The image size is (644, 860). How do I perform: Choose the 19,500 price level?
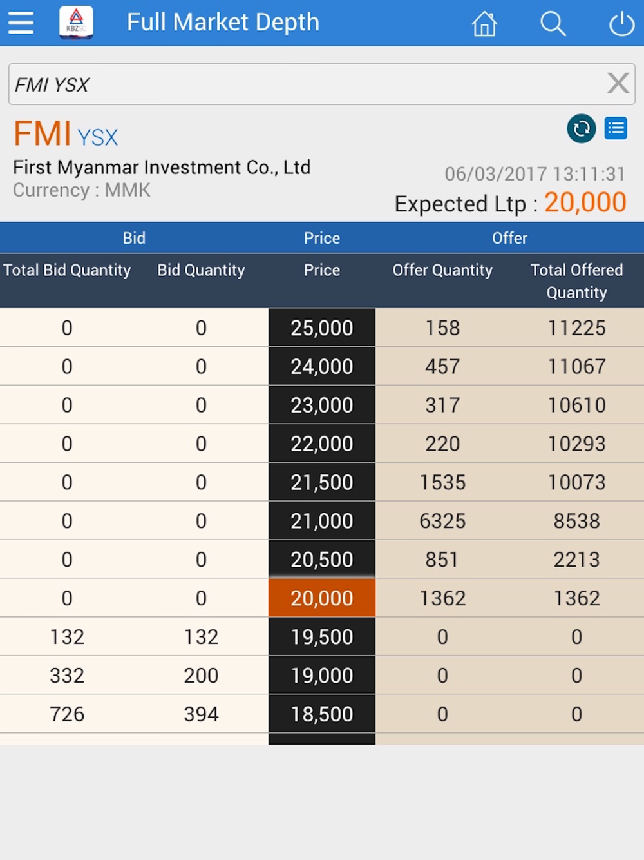pos(321,637)
